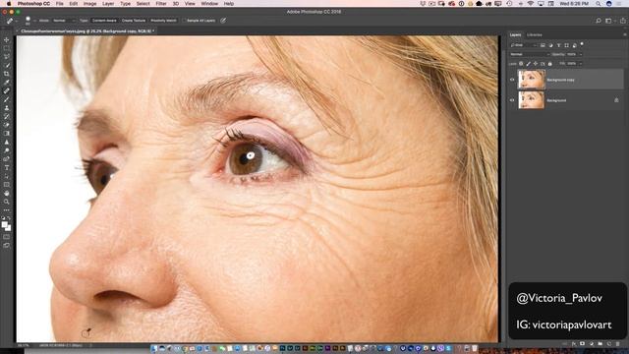This screenshot has height=354, width=629.
Task: Select the Horizontal Type tool
Action: [7, 168]
